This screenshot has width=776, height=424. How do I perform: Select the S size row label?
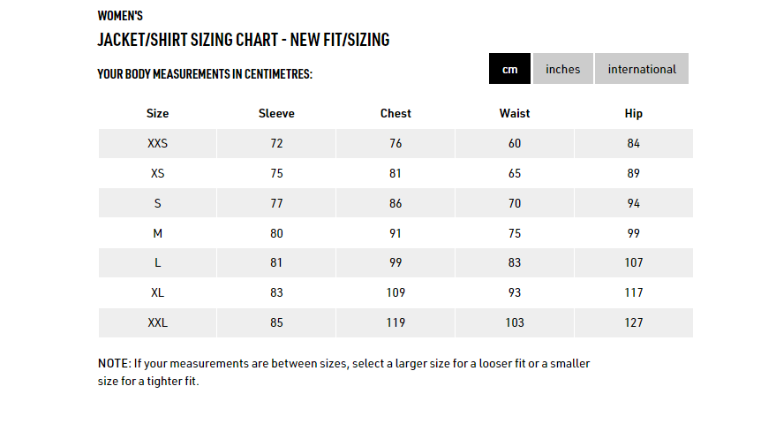coord(157,203)
